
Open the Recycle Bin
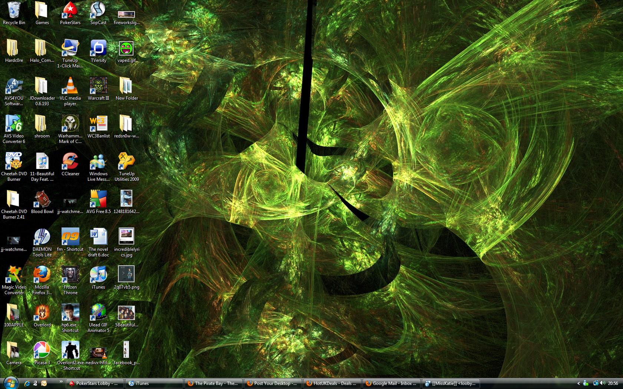(14, 11)
